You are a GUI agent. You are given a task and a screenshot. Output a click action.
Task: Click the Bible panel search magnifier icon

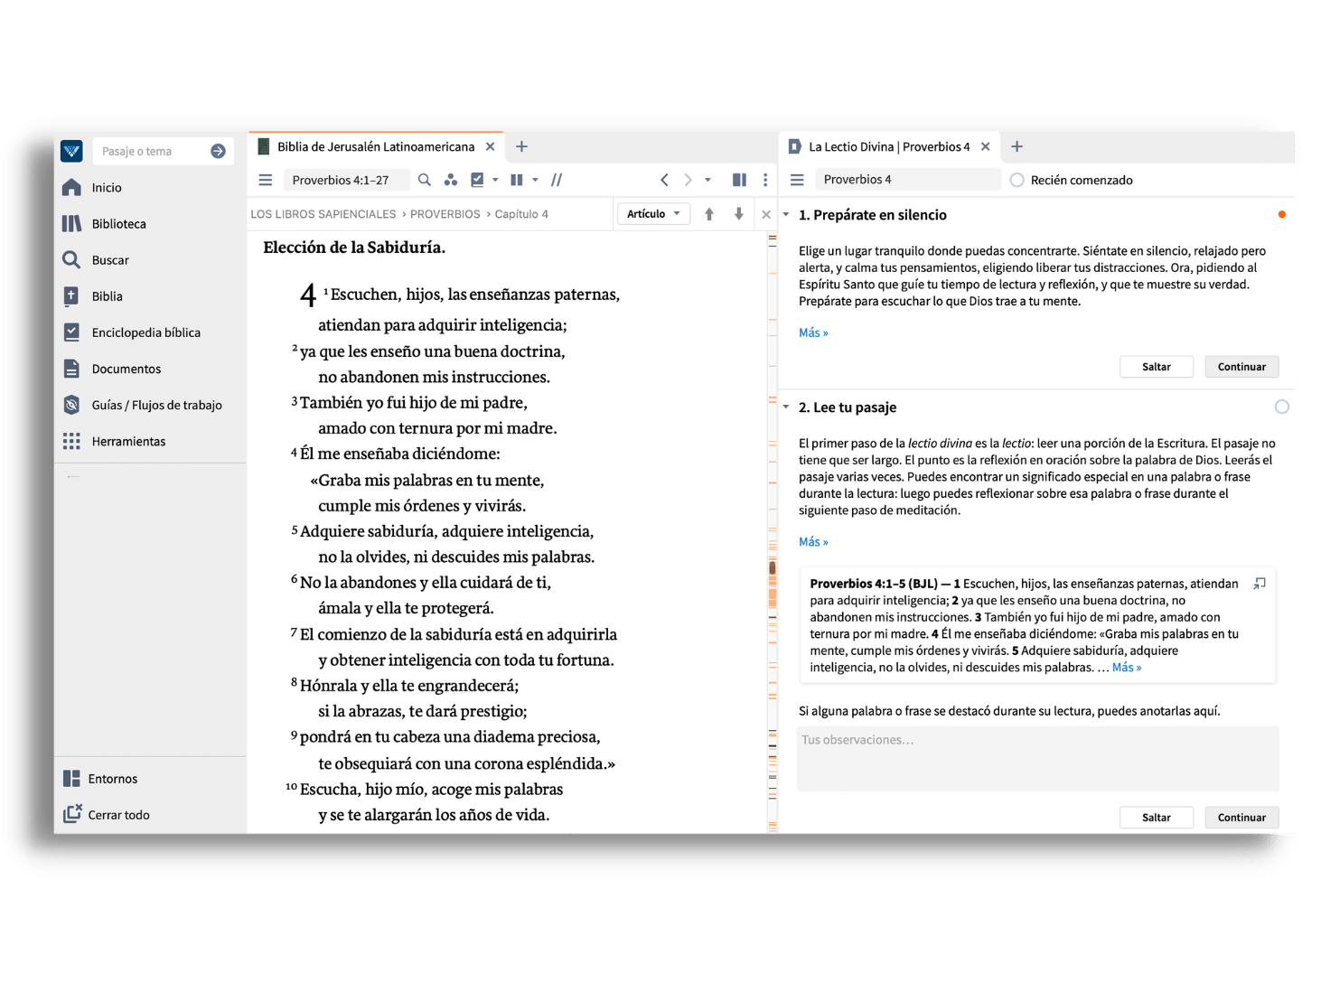point(425,180)
